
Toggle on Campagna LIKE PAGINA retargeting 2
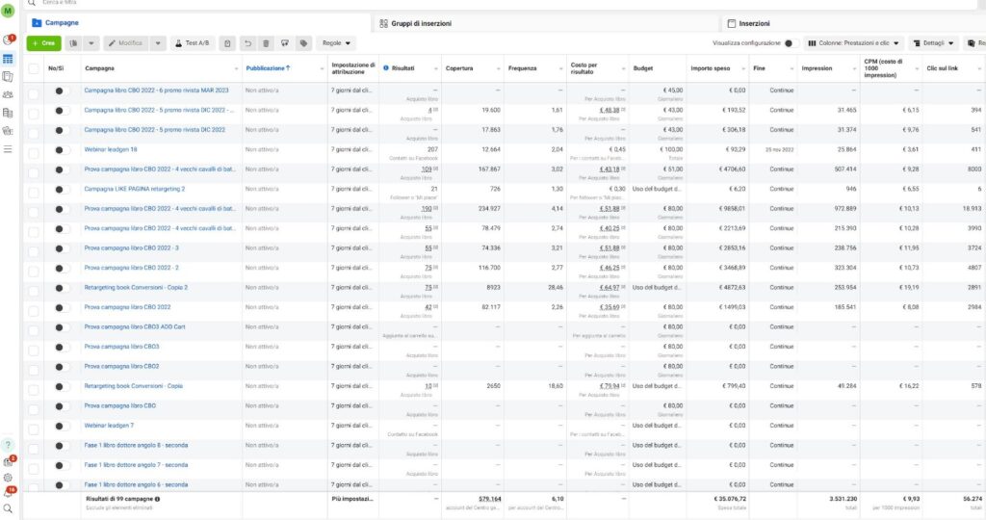pos(62,190)
